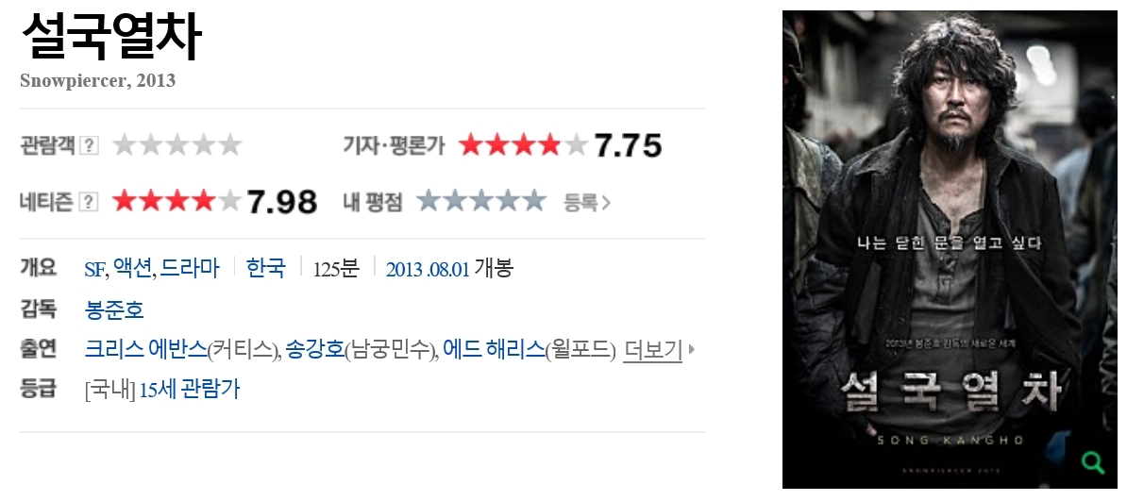Viewport: 1127px width, 501px height.
Task: Click the 기자·평론가 red star rating
Action: coord(523,145)
